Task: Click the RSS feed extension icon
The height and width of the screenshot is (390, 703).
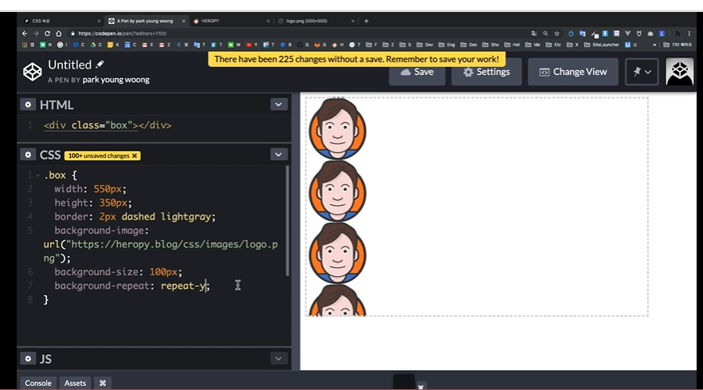Action: 677,33
